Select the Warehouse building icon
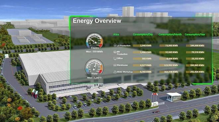Viewport: 219px width, 122px height. 115,65
